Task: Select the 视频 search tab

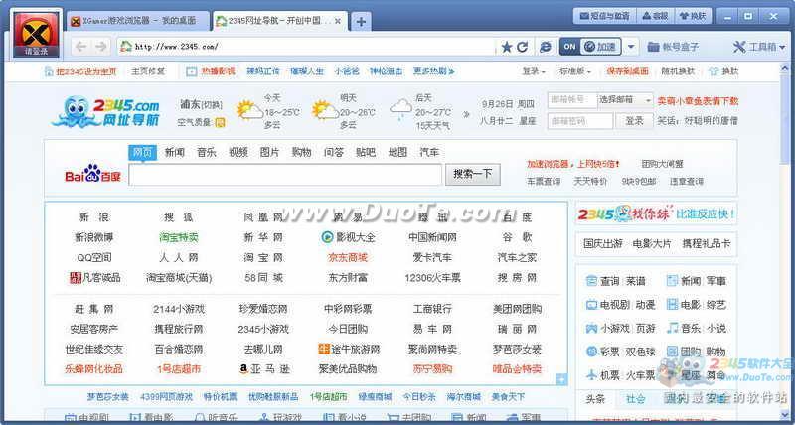Action: 238,152
